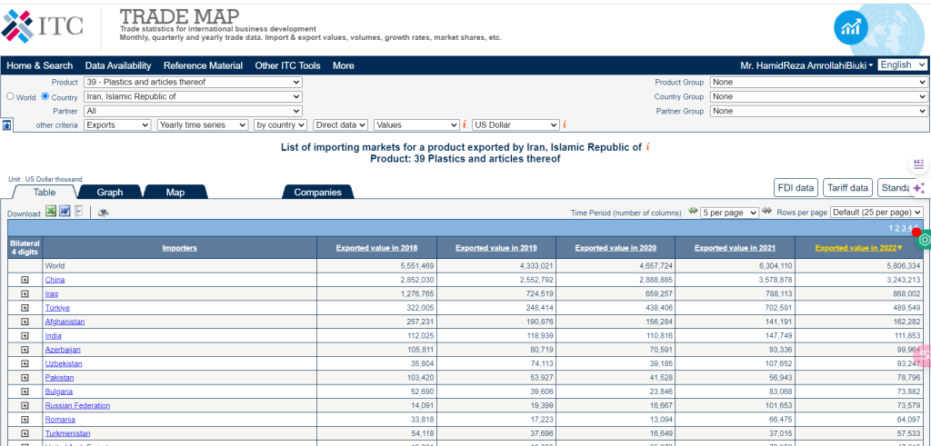The image size is (931, 446).
Task: Open Reference Material menu
Action: click(203, 65)
